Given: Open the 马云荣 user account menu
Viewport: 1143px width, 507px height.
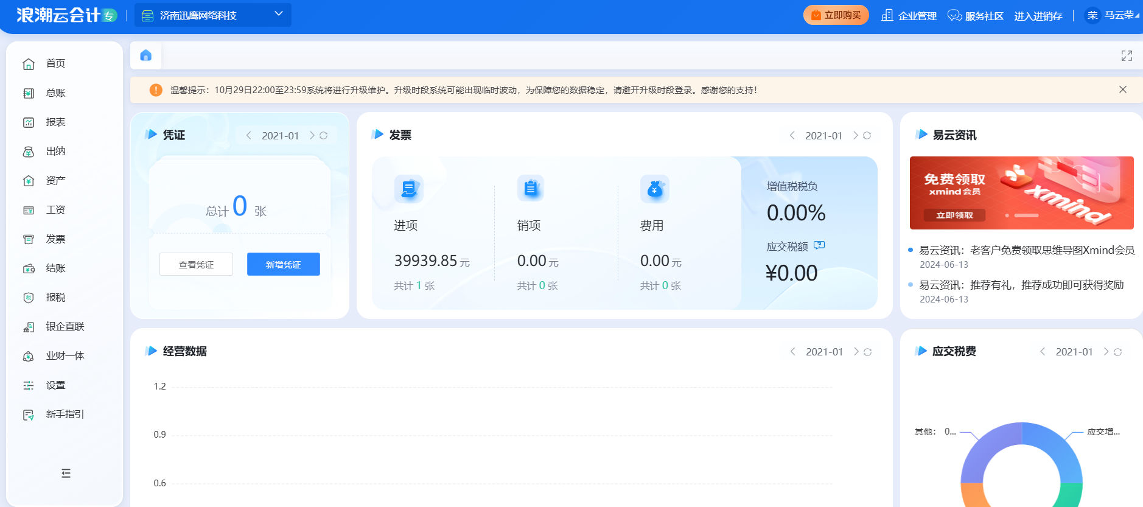Looking at the screenshot, I should pyautogui.click(x=1113, y=15).
